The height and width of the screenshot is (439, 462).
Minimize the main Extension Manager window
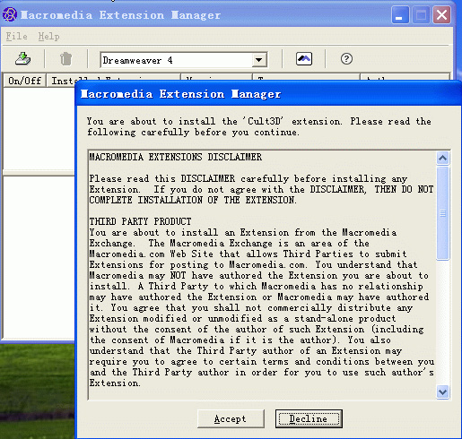400,14
